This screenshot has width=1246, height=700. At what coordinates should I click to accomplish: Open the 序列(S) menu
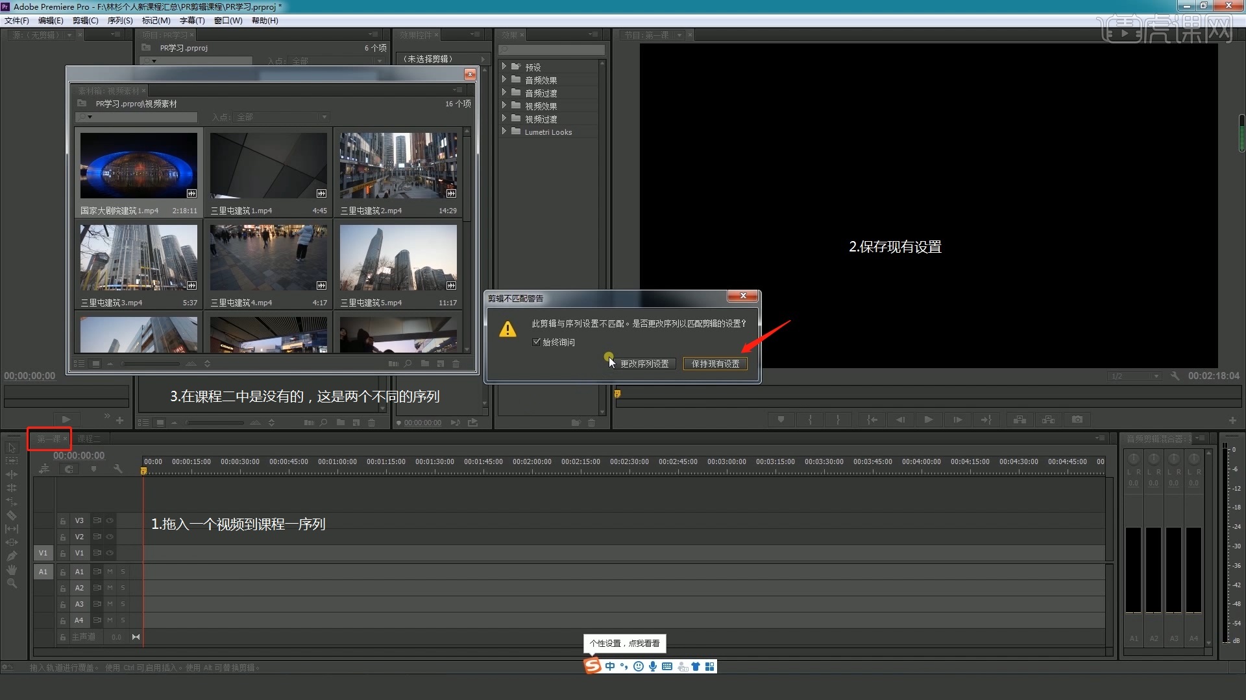120,21
